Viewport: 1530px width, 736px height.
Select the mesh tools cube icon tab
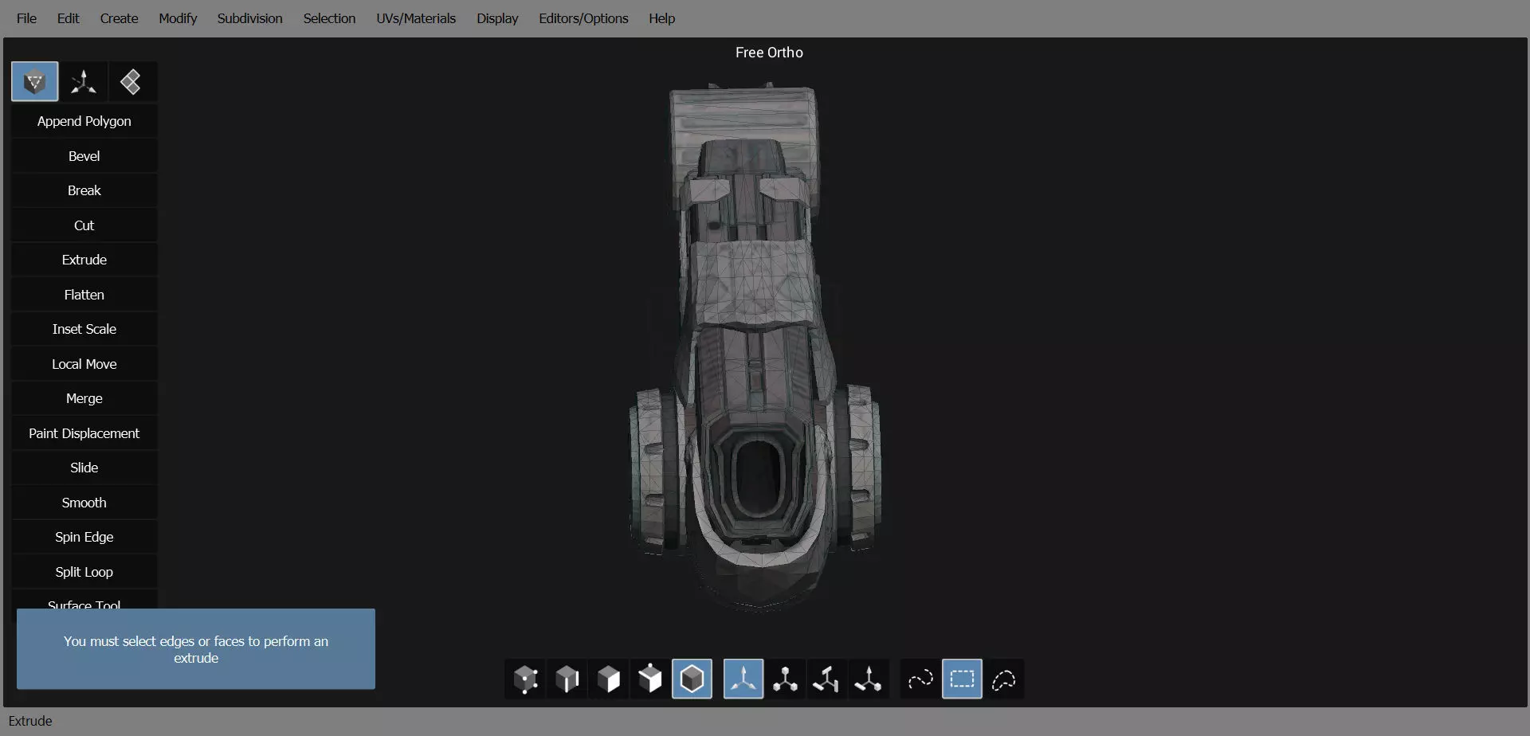tap(35, 81)
